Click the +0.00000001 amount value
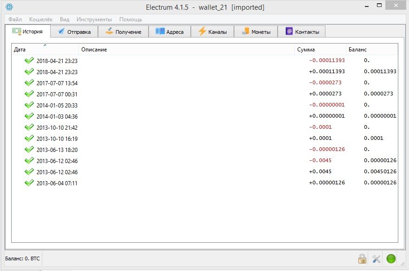This screenshot has width=409, height=271. 327,116
